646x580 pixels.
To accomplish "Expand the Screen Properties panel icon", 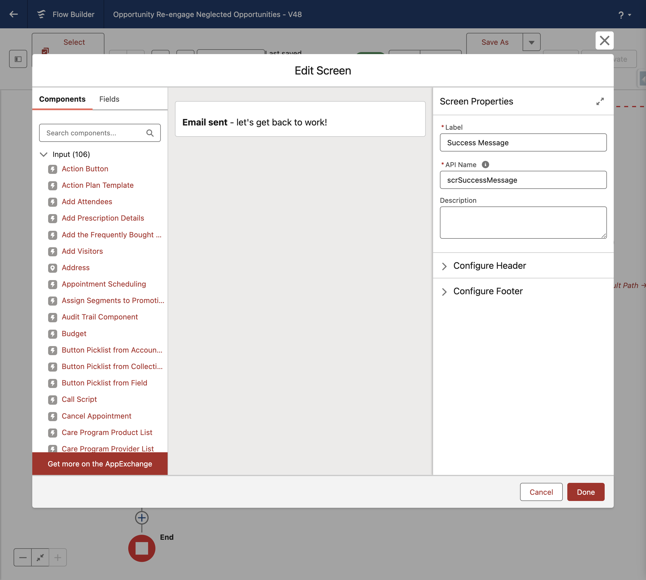I will click(x=600, y=101).
